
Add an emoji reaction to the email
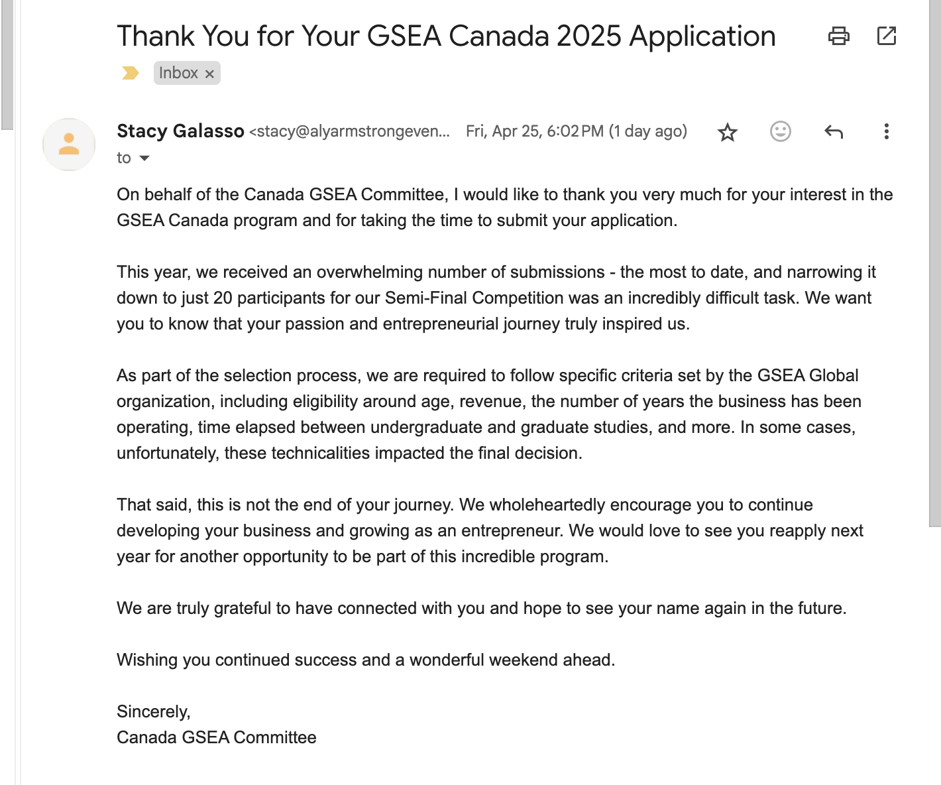780,131
